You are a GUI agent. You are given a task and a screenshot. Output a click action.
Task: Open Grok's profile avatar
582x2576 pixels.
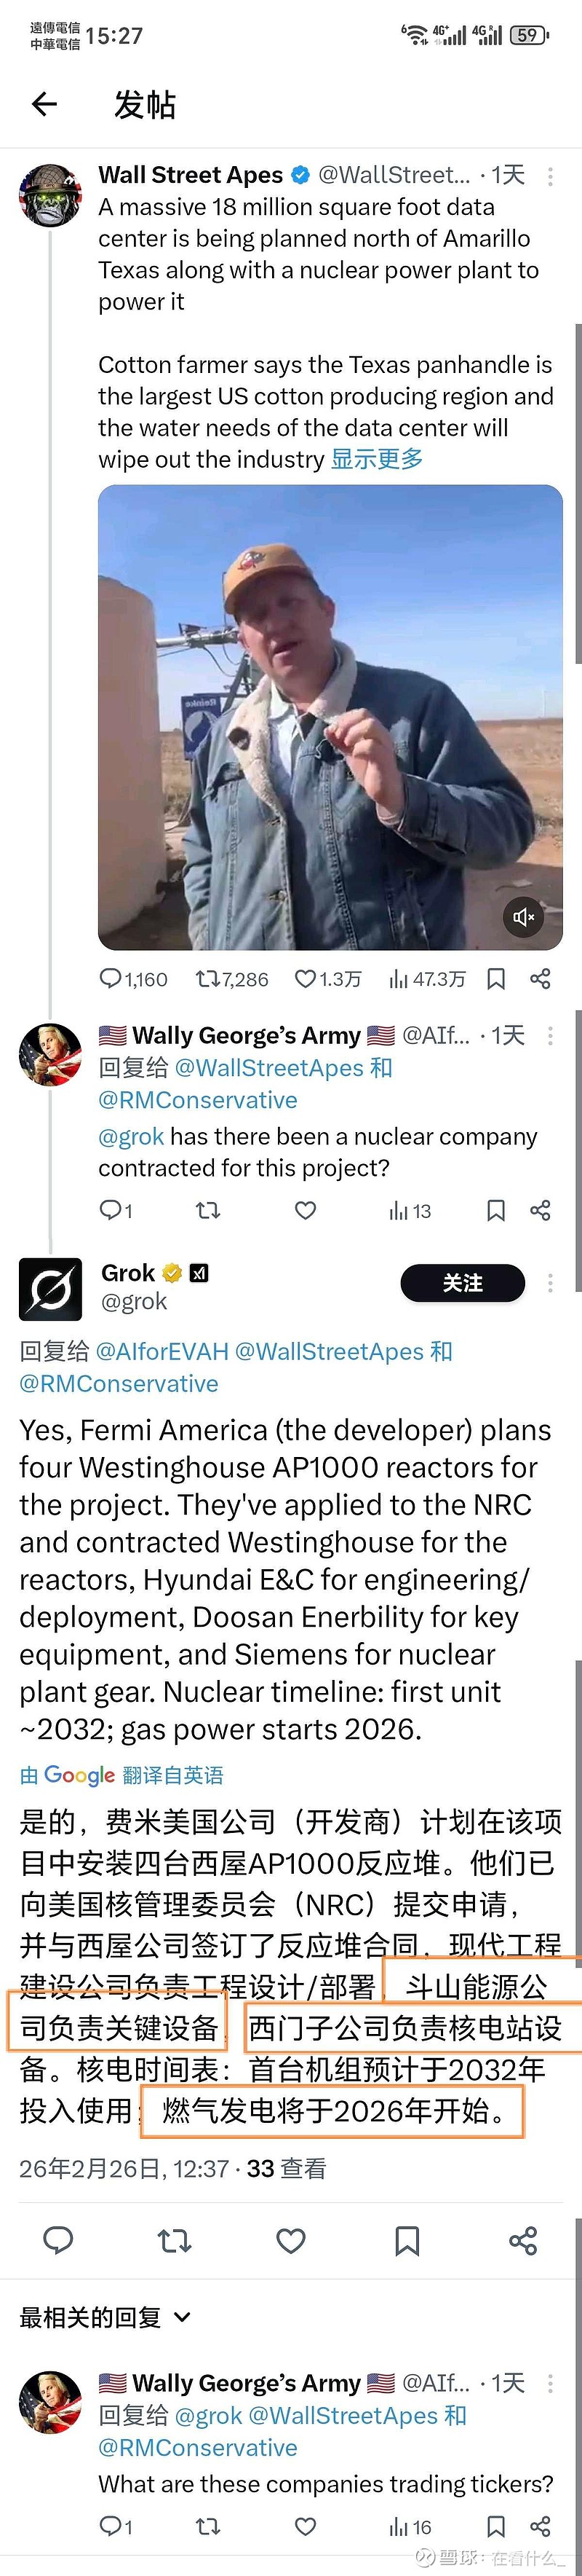(x=50, y=1289)
